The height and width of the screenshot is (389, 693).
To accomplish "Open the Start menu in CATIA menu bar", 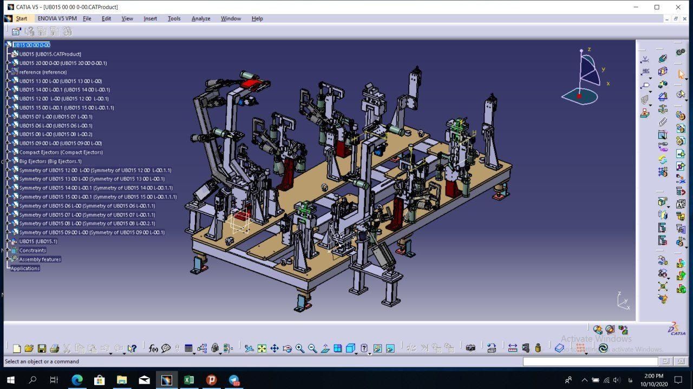I will 22,18.
